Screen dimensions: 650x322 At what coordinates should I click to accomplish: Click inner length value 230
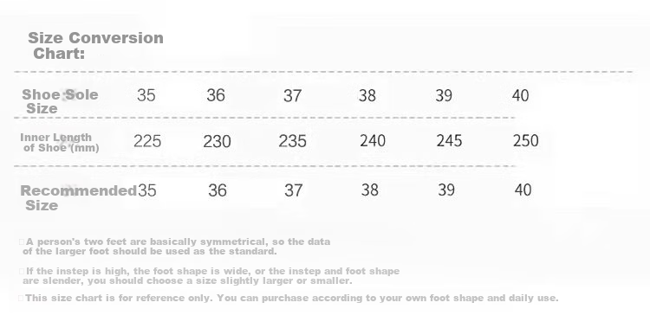point(217,142)
